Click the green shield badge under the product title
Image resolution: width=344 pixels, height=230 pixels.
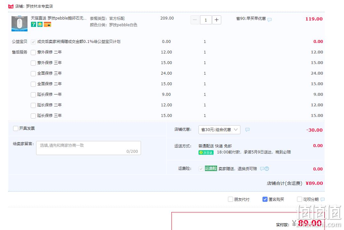pyautogui.click(x=40, y=24)
